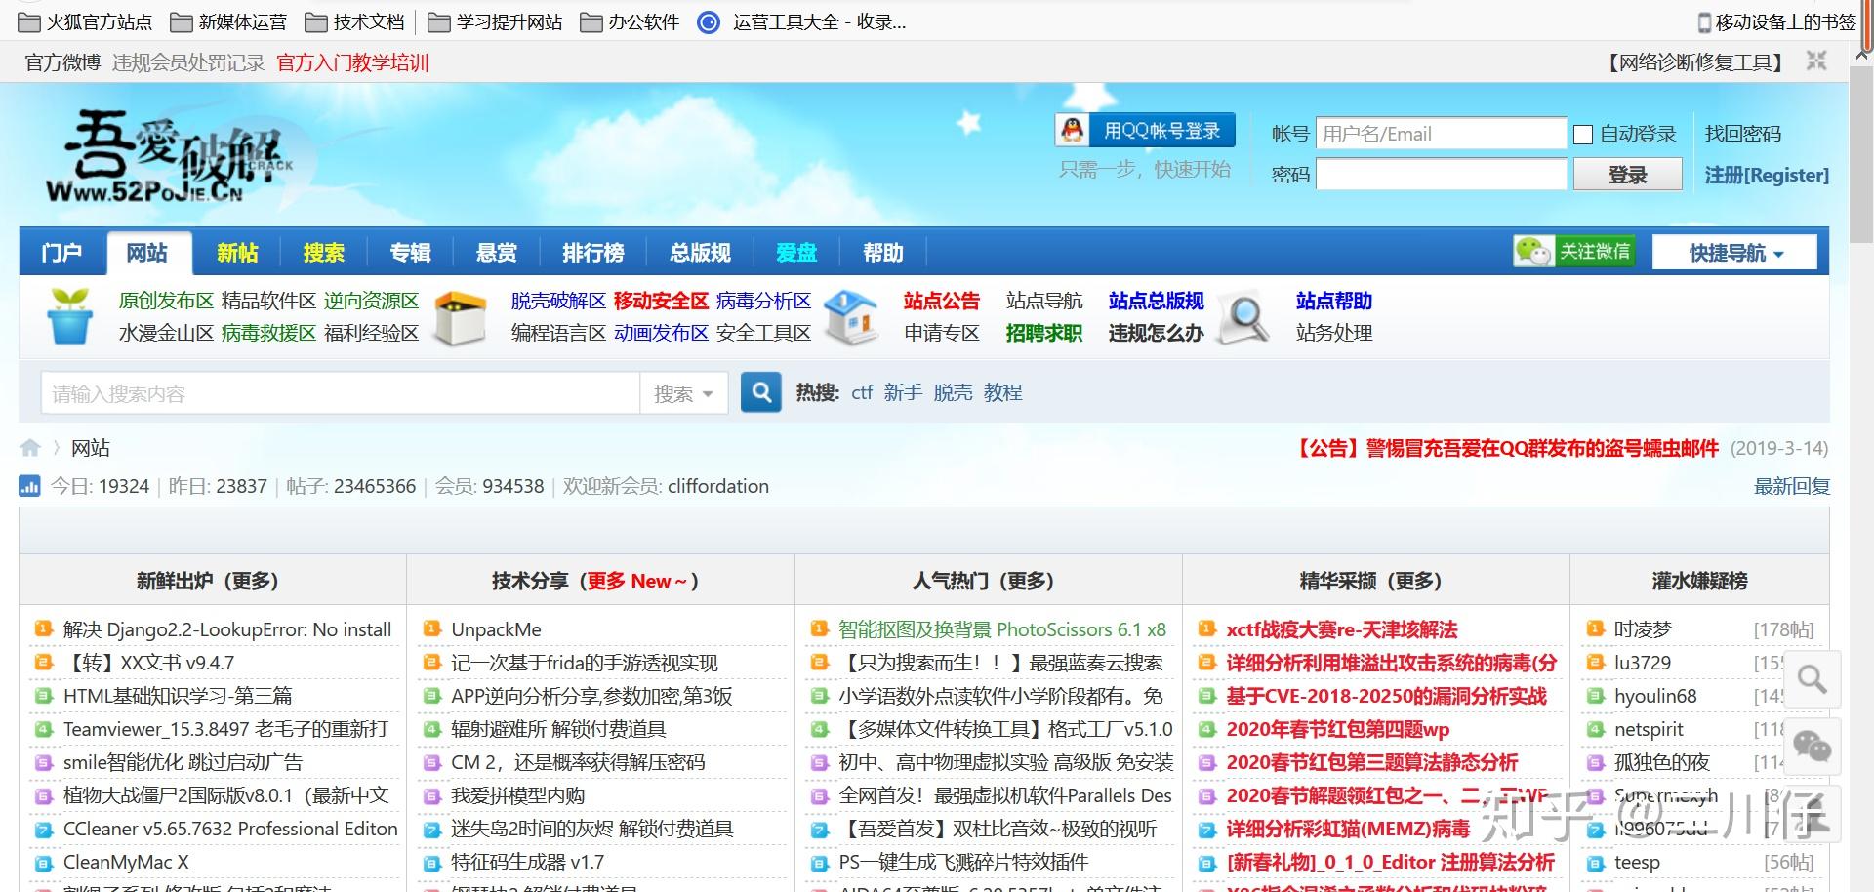Click the 请输入搜索内容 search box

point(340,393)
